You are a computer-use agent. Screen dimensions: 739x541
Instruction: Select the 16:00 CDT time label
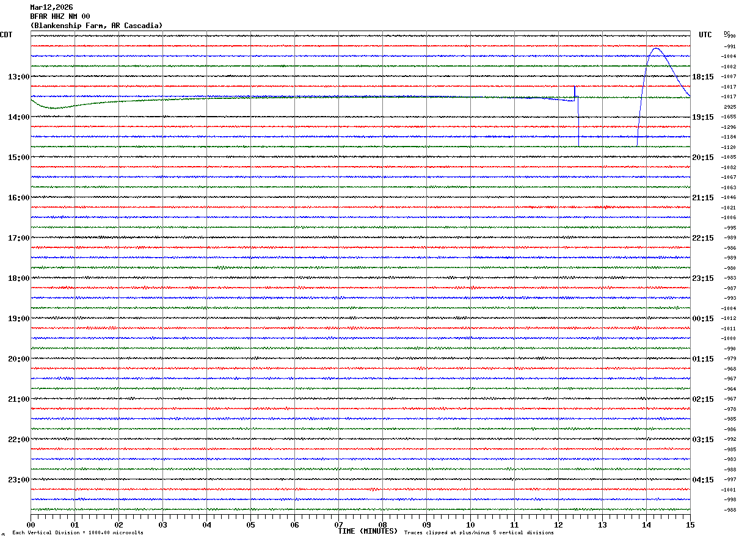pos(19,198)
